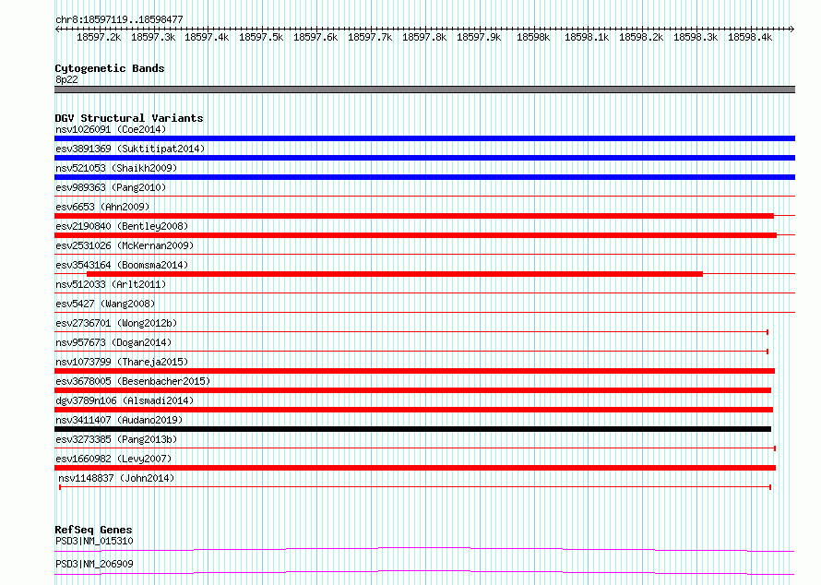Viewport: 821px width, 585px height.
Task: Open variant nsv1073799 (Thareja2015) label
Action: pyautogui.click(x=122, y=362)
